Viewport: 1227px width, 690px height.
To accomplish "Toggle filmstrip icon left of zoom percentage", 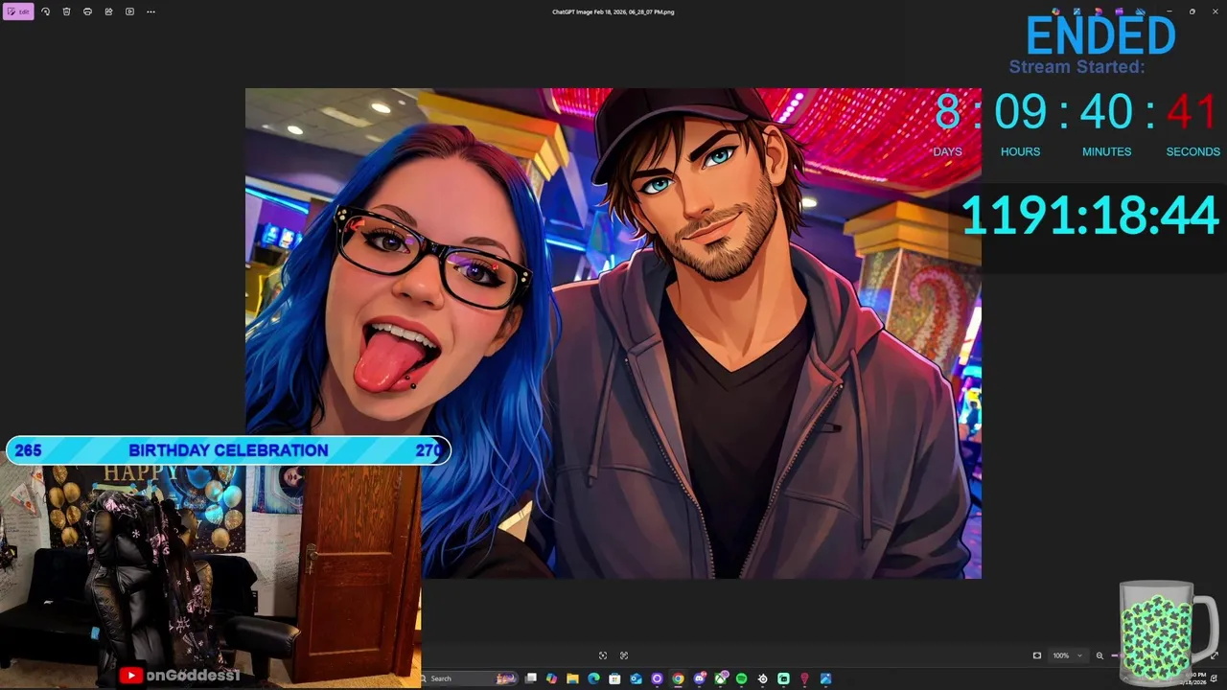I will coord(1037,655).
